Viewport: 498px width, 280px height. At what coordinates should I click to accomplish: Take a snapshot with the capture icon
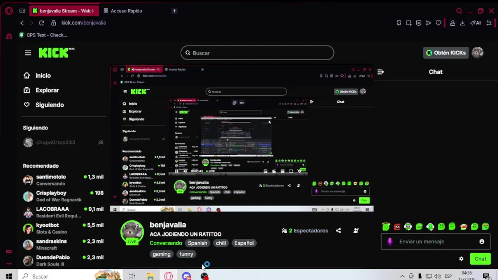[409, 23]
